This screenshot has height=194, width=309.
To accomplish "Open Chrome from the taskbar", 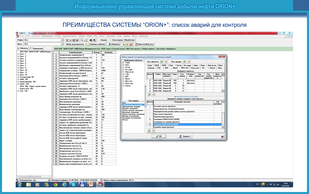I will point(56,185).
